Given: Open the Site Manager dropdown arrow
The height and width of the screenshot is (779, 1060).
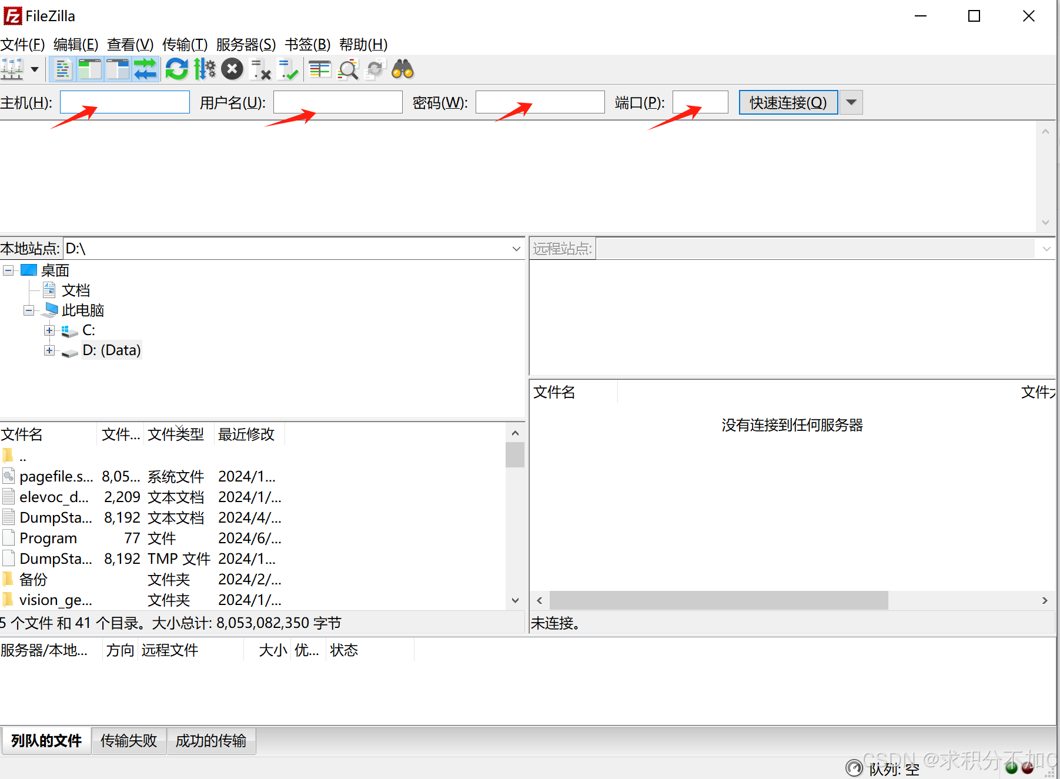Looking at the screenshot, I should 35,69.
